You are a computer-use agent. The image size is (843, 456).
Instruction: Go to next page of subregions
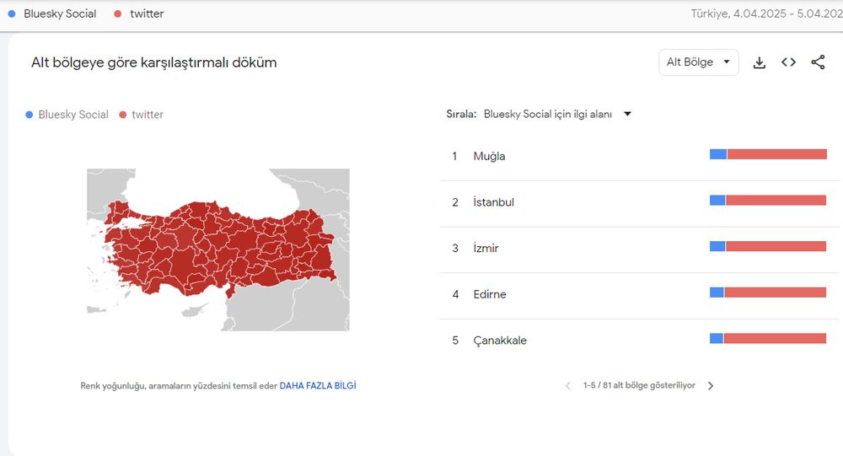711,385
